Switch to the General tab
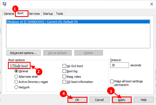 pos(9,14)
